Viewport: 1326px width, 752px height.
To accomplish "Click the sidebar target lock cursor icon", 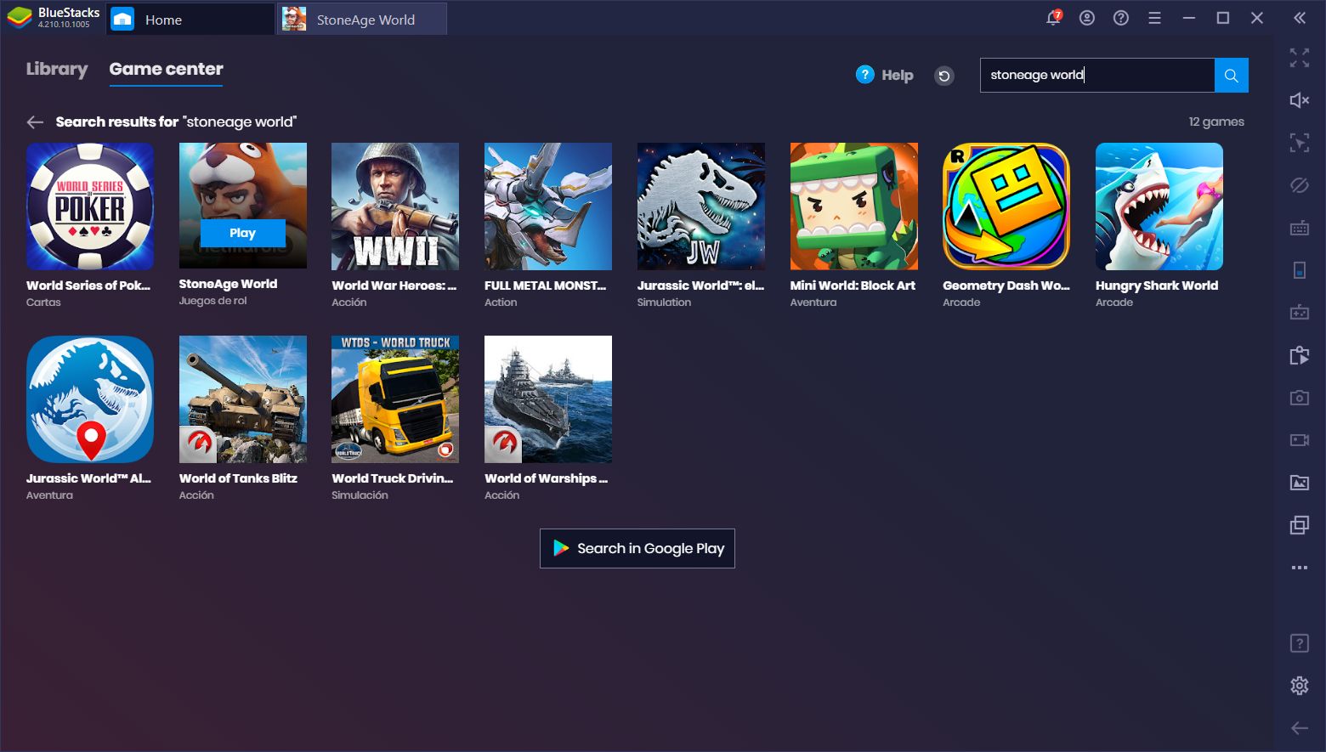I will click(x=1300, y=143).
